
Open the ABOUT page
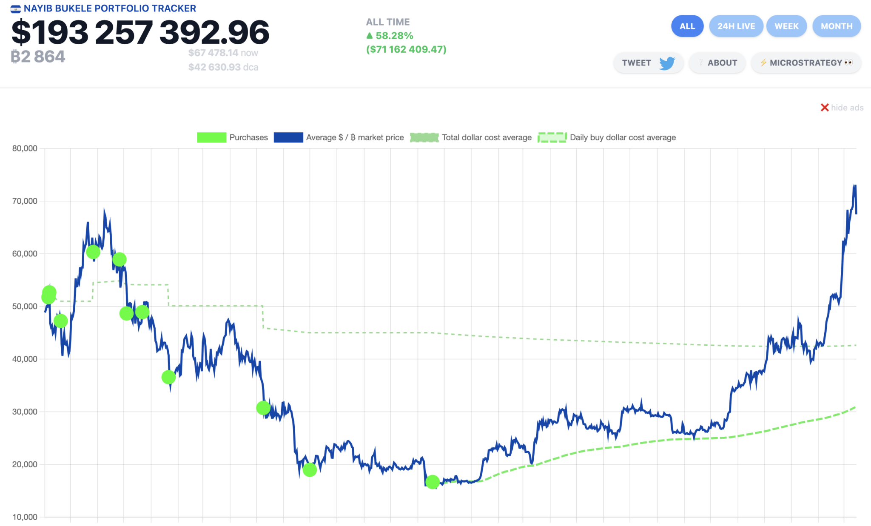[722, 63]
